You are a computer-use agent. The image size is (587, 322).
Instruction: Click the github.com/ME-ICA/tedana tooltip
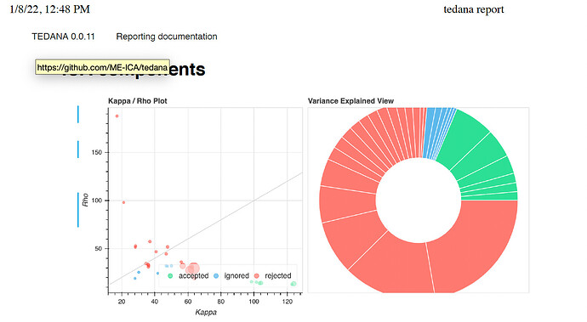[x=102, y=67]
